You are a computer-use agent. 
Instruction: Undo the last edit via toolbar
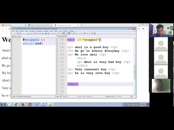40,33
